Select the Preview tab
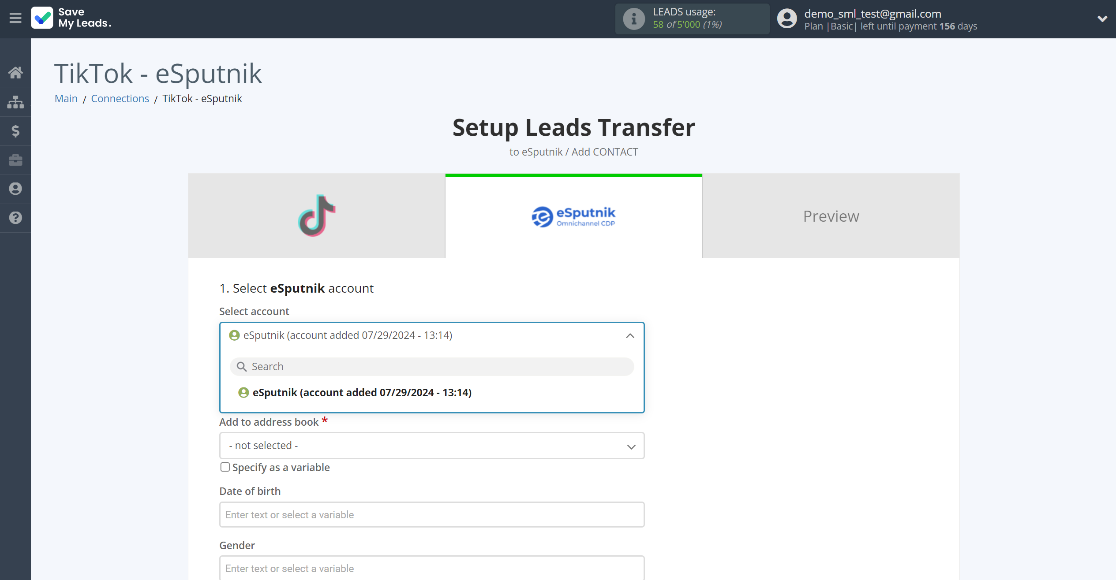Image resolution: width=1116 pixels, height=580 pixels. click(831, 216)
